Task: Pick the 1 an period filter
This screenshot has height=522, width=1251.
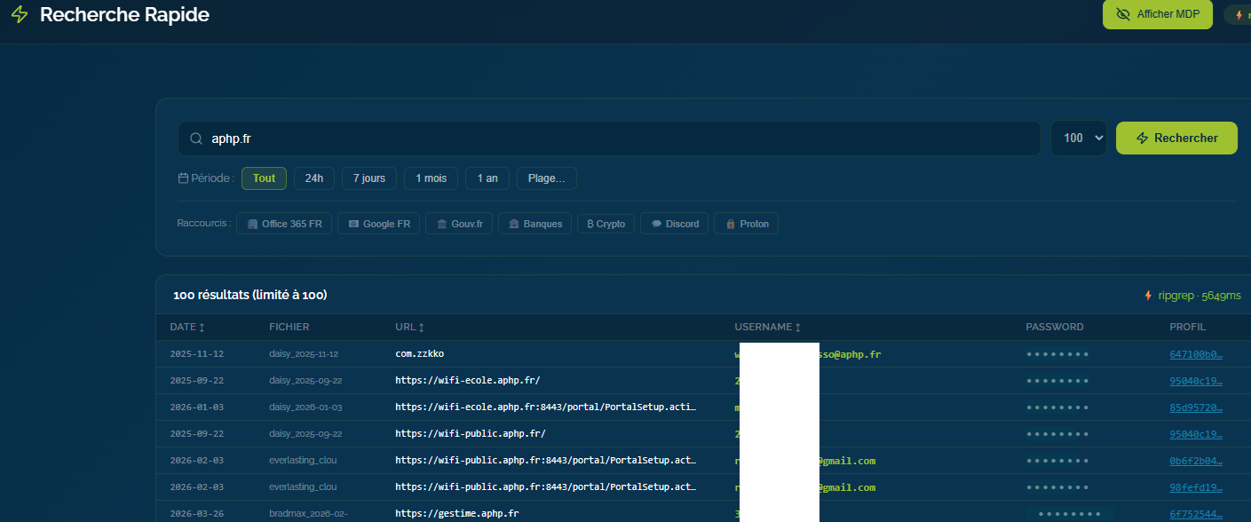Action: 487,178
